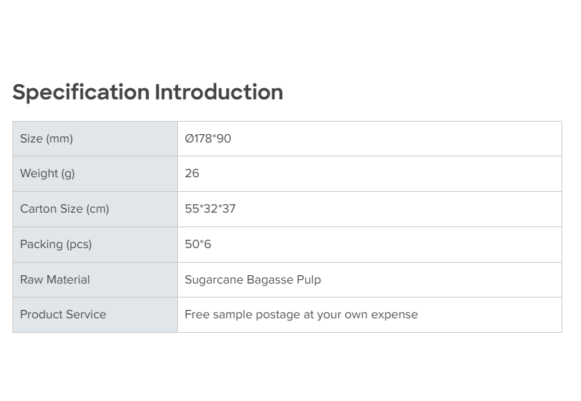The width and height of the screenshot is (581, 401).
Task: Select the 50*6 packing value
Action: point(198,245)
